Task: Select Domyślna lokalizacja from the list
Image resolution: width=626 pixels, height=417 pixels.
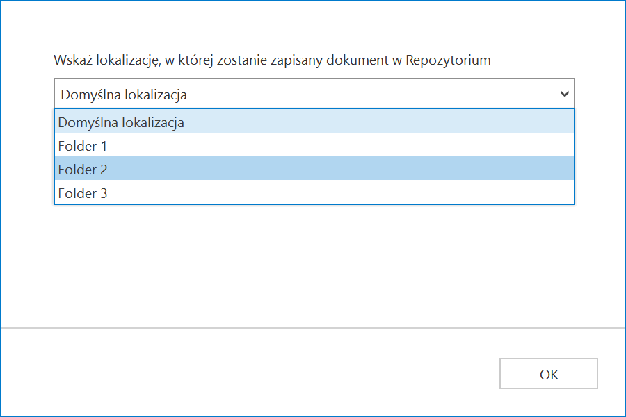Action: click(314, 122)
